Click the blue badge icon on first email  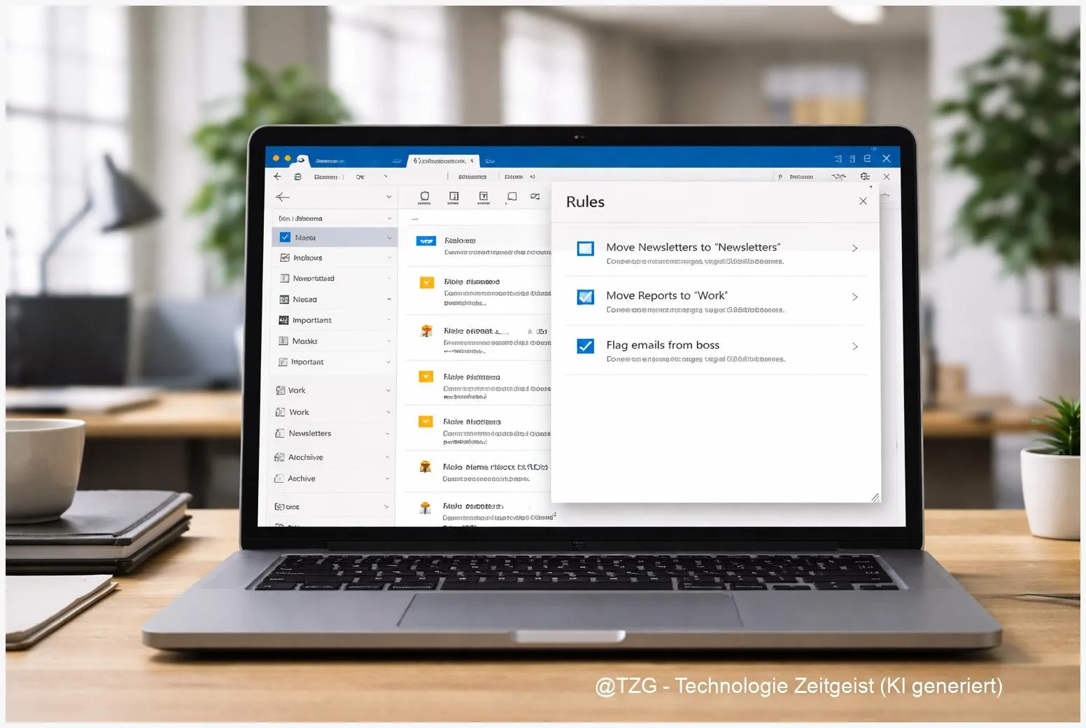coord(426,241)
